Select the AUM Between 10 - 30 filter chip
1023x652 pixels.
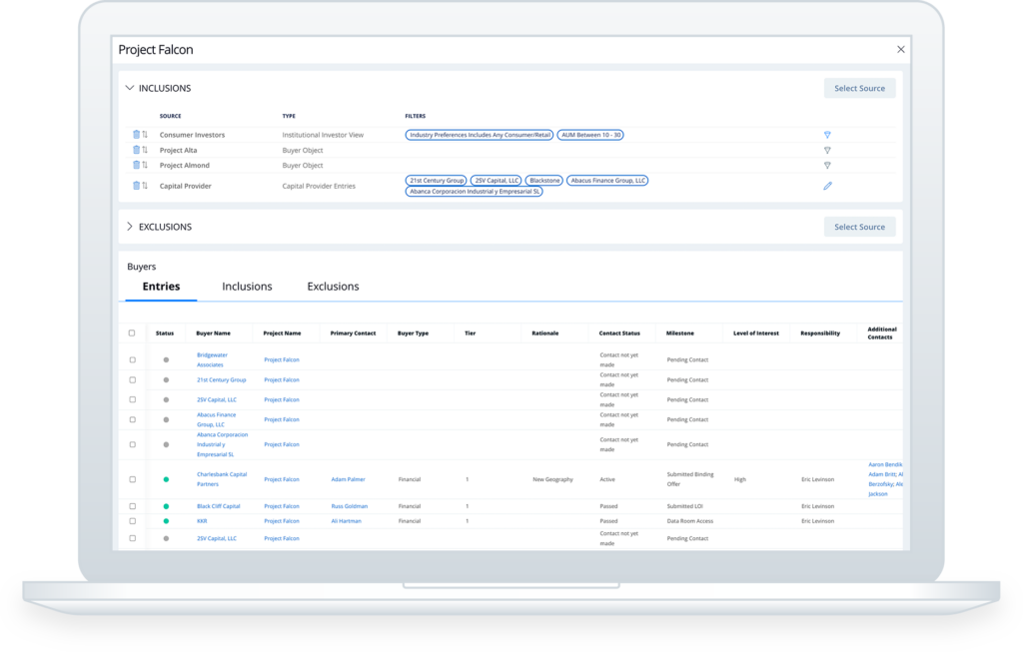[x=590, y=135]
